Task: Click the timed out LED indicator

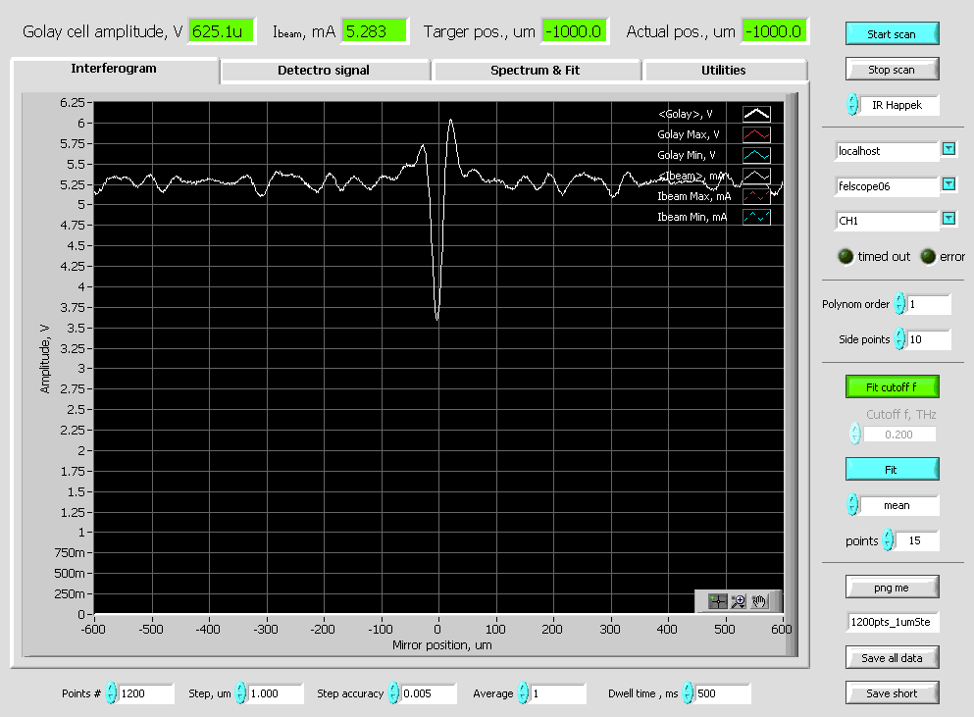Action: [x=846, y=256]
